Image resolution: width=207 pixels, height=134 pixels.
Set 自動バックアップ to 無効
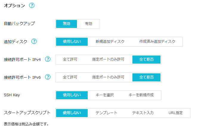67,24
